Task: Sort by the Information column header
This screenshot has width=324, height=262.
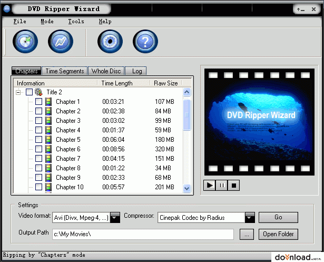Action: point(55,83)
